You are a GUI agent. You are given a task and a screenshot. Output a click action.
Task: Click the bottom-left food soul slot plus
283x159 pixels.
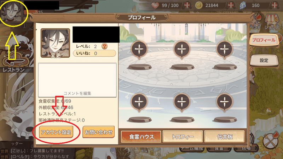point(139,102)
